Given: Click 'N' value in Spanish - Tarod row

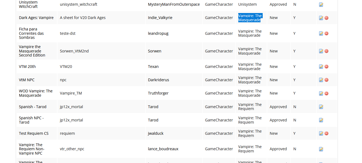Looking at the screenshot, I should click(x=295, y=107).
